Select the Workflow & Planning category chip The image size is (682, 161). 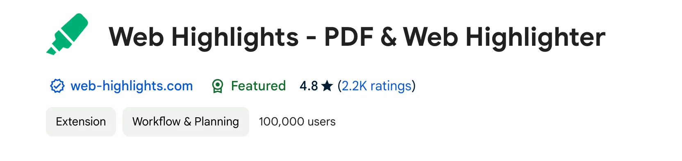(x=186, y=122)
